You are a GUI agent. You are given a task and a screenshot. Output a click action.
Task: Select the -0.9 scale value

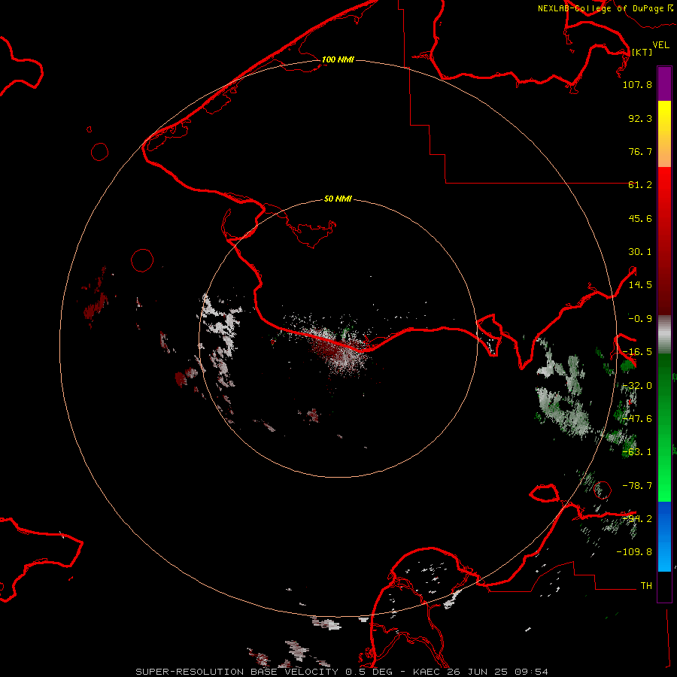(640, 319)
